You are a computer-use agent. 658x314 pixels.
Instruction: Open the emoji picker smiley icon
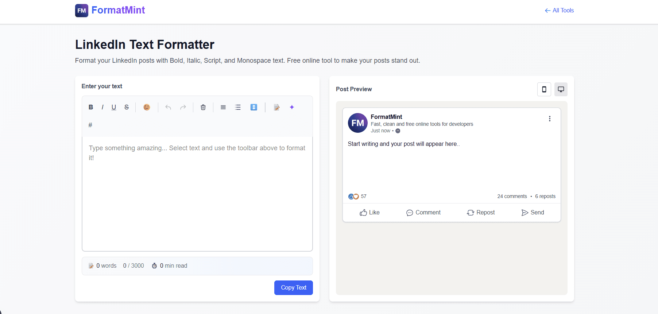[x=147, y=107]
